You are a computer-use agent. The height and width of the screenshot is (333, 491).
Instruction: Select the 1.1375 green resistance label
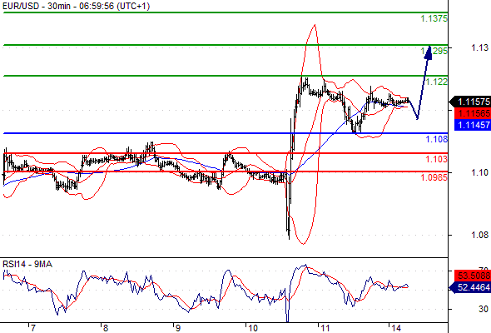(x=434, y=18)
